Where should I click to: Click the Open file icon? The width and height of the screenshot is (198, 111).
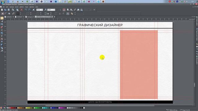(x=5, y=10)
